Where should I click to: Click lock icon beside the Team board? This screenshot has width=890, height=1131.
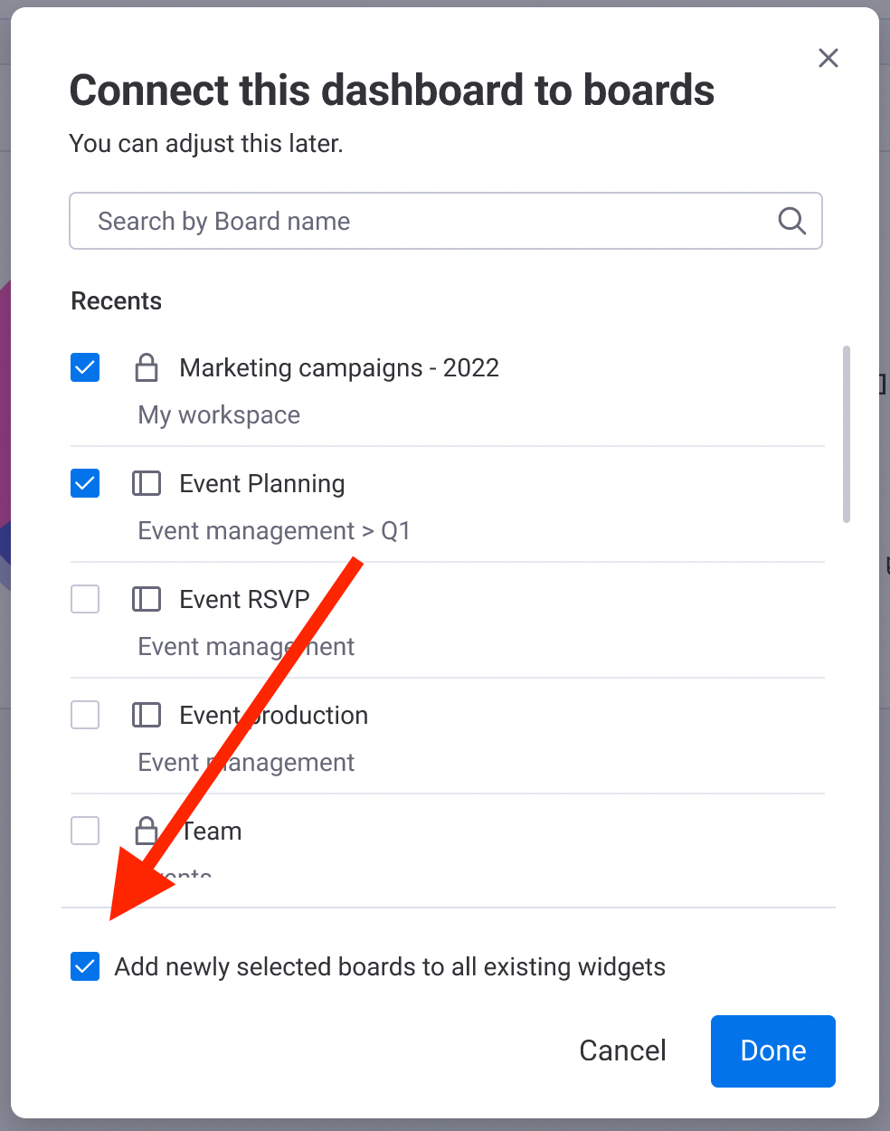click(146, 831)
